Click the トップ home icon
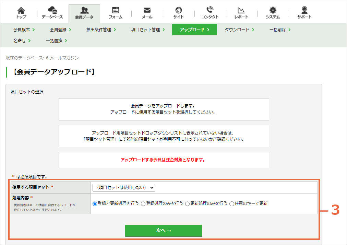This screenshot has height=245, width=347. pos(21,10)
